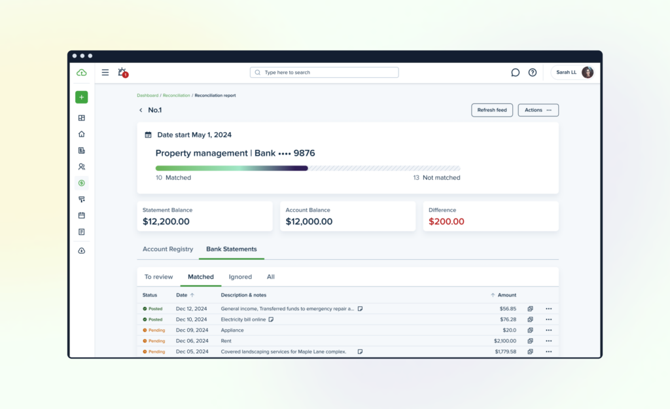
Task: Click the matched progress bar
Action: (x=232, y=168)
